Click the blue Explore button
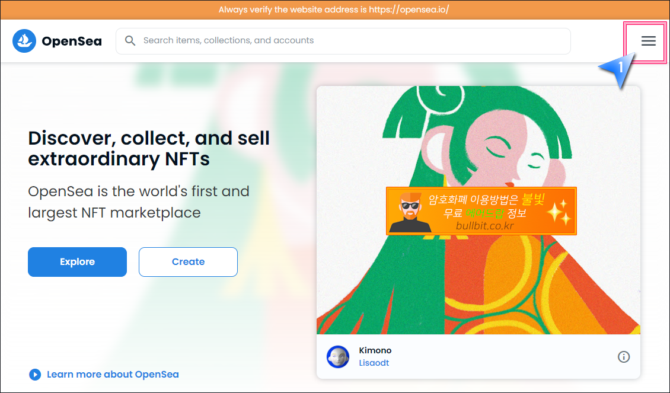This screenshot has width=670, height=393. [77, 262]
